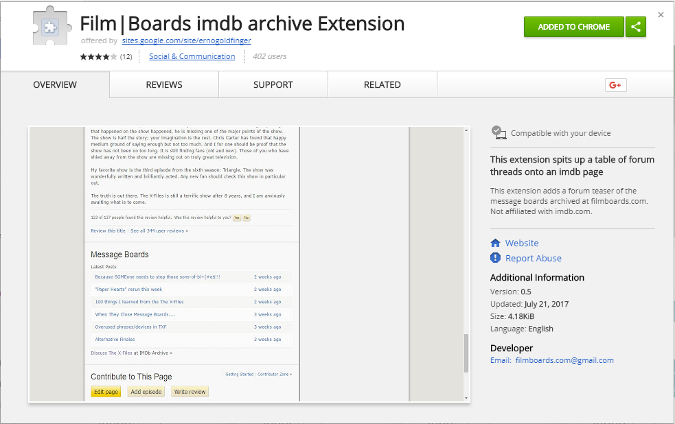675x424 pixels.
Task: Close the extension dialog with X
Action: 661,15
